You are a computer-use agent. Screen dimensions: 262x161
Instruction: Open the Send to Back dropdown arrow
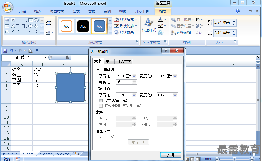tap(193, 26)
